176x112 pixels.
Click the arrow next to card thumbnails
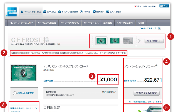coord(140,41)
